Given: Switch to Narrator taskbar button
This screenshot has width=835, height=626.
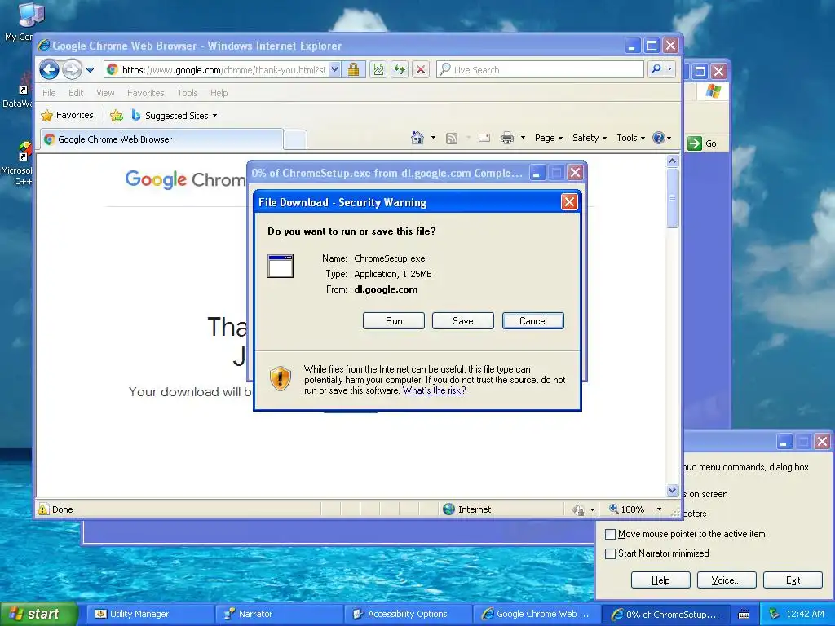Looking at the screenshot, I should coord(279,614).
